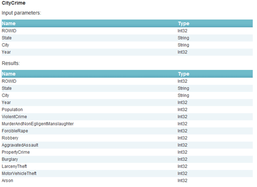Click the ViolentCrime result name
Viewport: 257px width, 187px height.
(x=14, y=117)
